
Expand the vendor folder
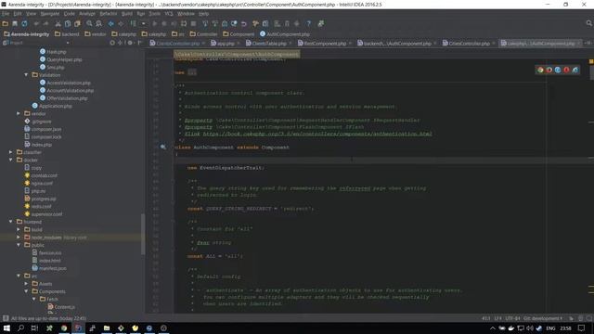coord(19,113)
